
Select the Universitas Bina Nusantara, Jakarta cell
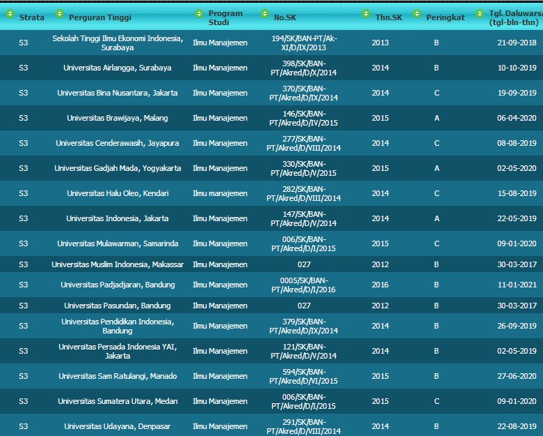pyautogui.click(x=117, y=93)
